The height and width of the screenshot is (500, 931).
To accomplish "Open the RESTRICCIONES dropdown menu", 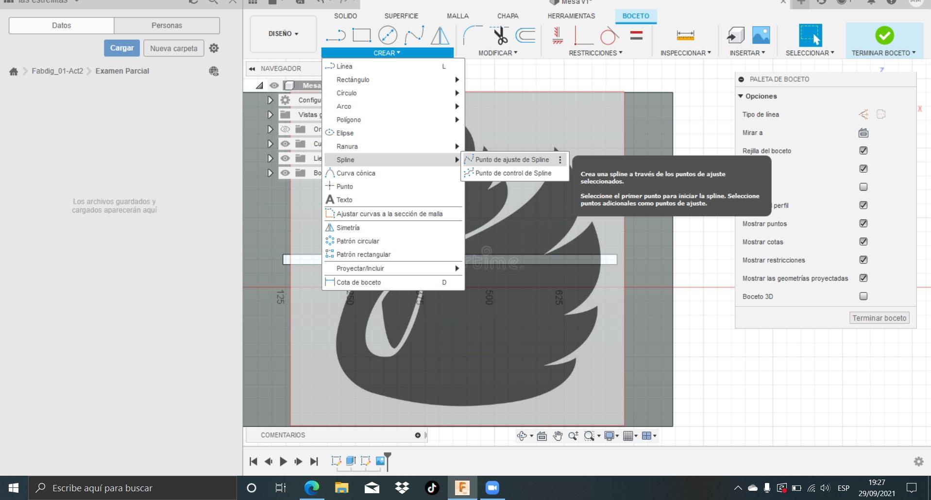I will point(595,53).
